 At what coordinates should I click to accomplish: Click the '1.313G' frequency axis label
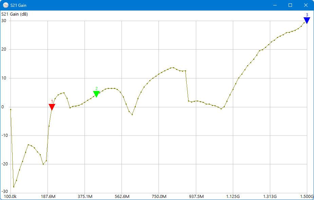coord(270,196)
